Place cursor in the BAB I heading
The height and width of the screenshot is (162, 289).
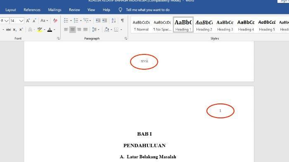point(144,134)
